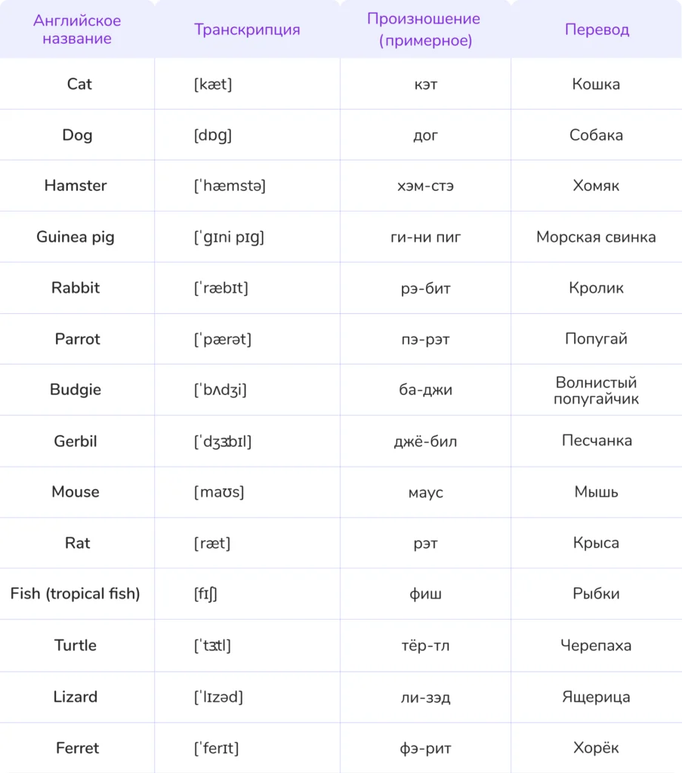Select the 'Lizard' English name cell
Screen dimensions: 682x773
click(76, 697)
